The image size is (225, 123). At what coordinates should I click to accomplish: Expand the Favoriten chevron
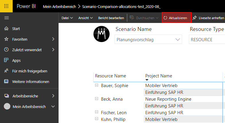click(53, 39)
